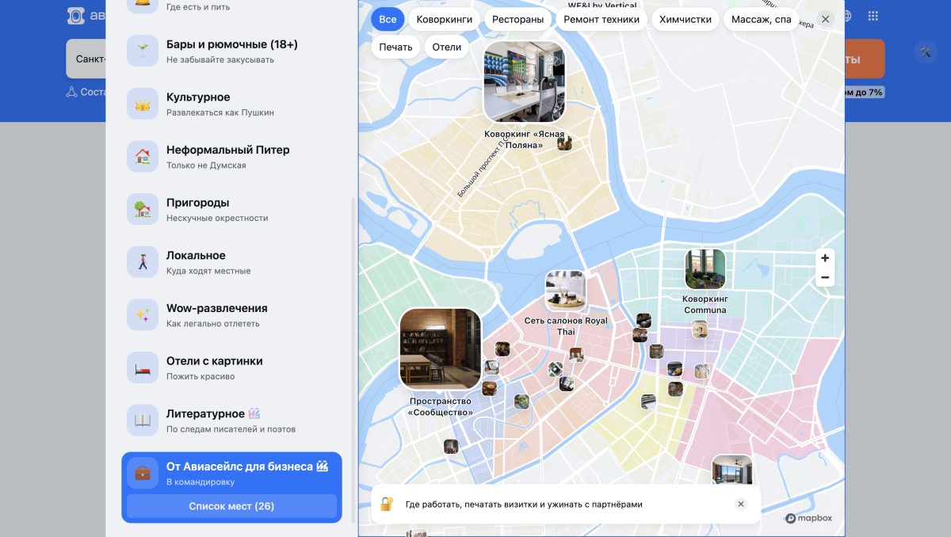Select the sparkles icon of Wow-развлечения

[143, 314]
